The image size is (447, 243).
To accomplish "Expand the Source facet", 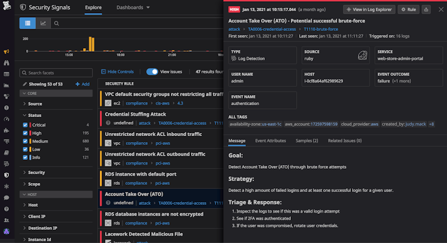I will tap(34, 104).
